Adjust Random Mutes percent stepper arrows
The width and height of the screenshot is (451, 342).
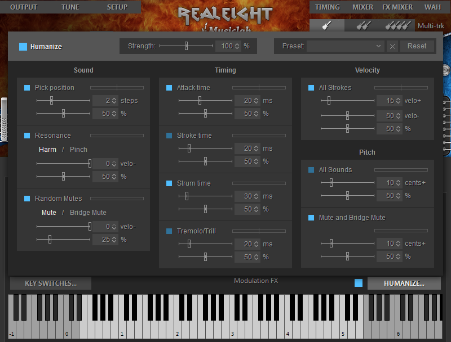click(114, 240)
